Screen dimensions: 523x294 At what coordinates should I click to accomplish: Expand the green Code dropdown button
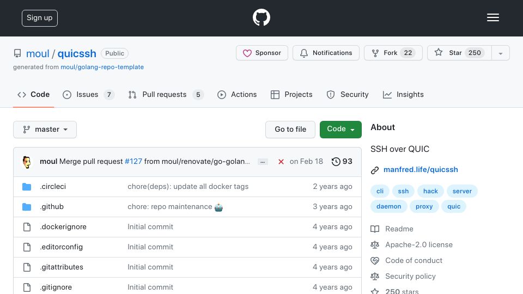tap(340, 130)
